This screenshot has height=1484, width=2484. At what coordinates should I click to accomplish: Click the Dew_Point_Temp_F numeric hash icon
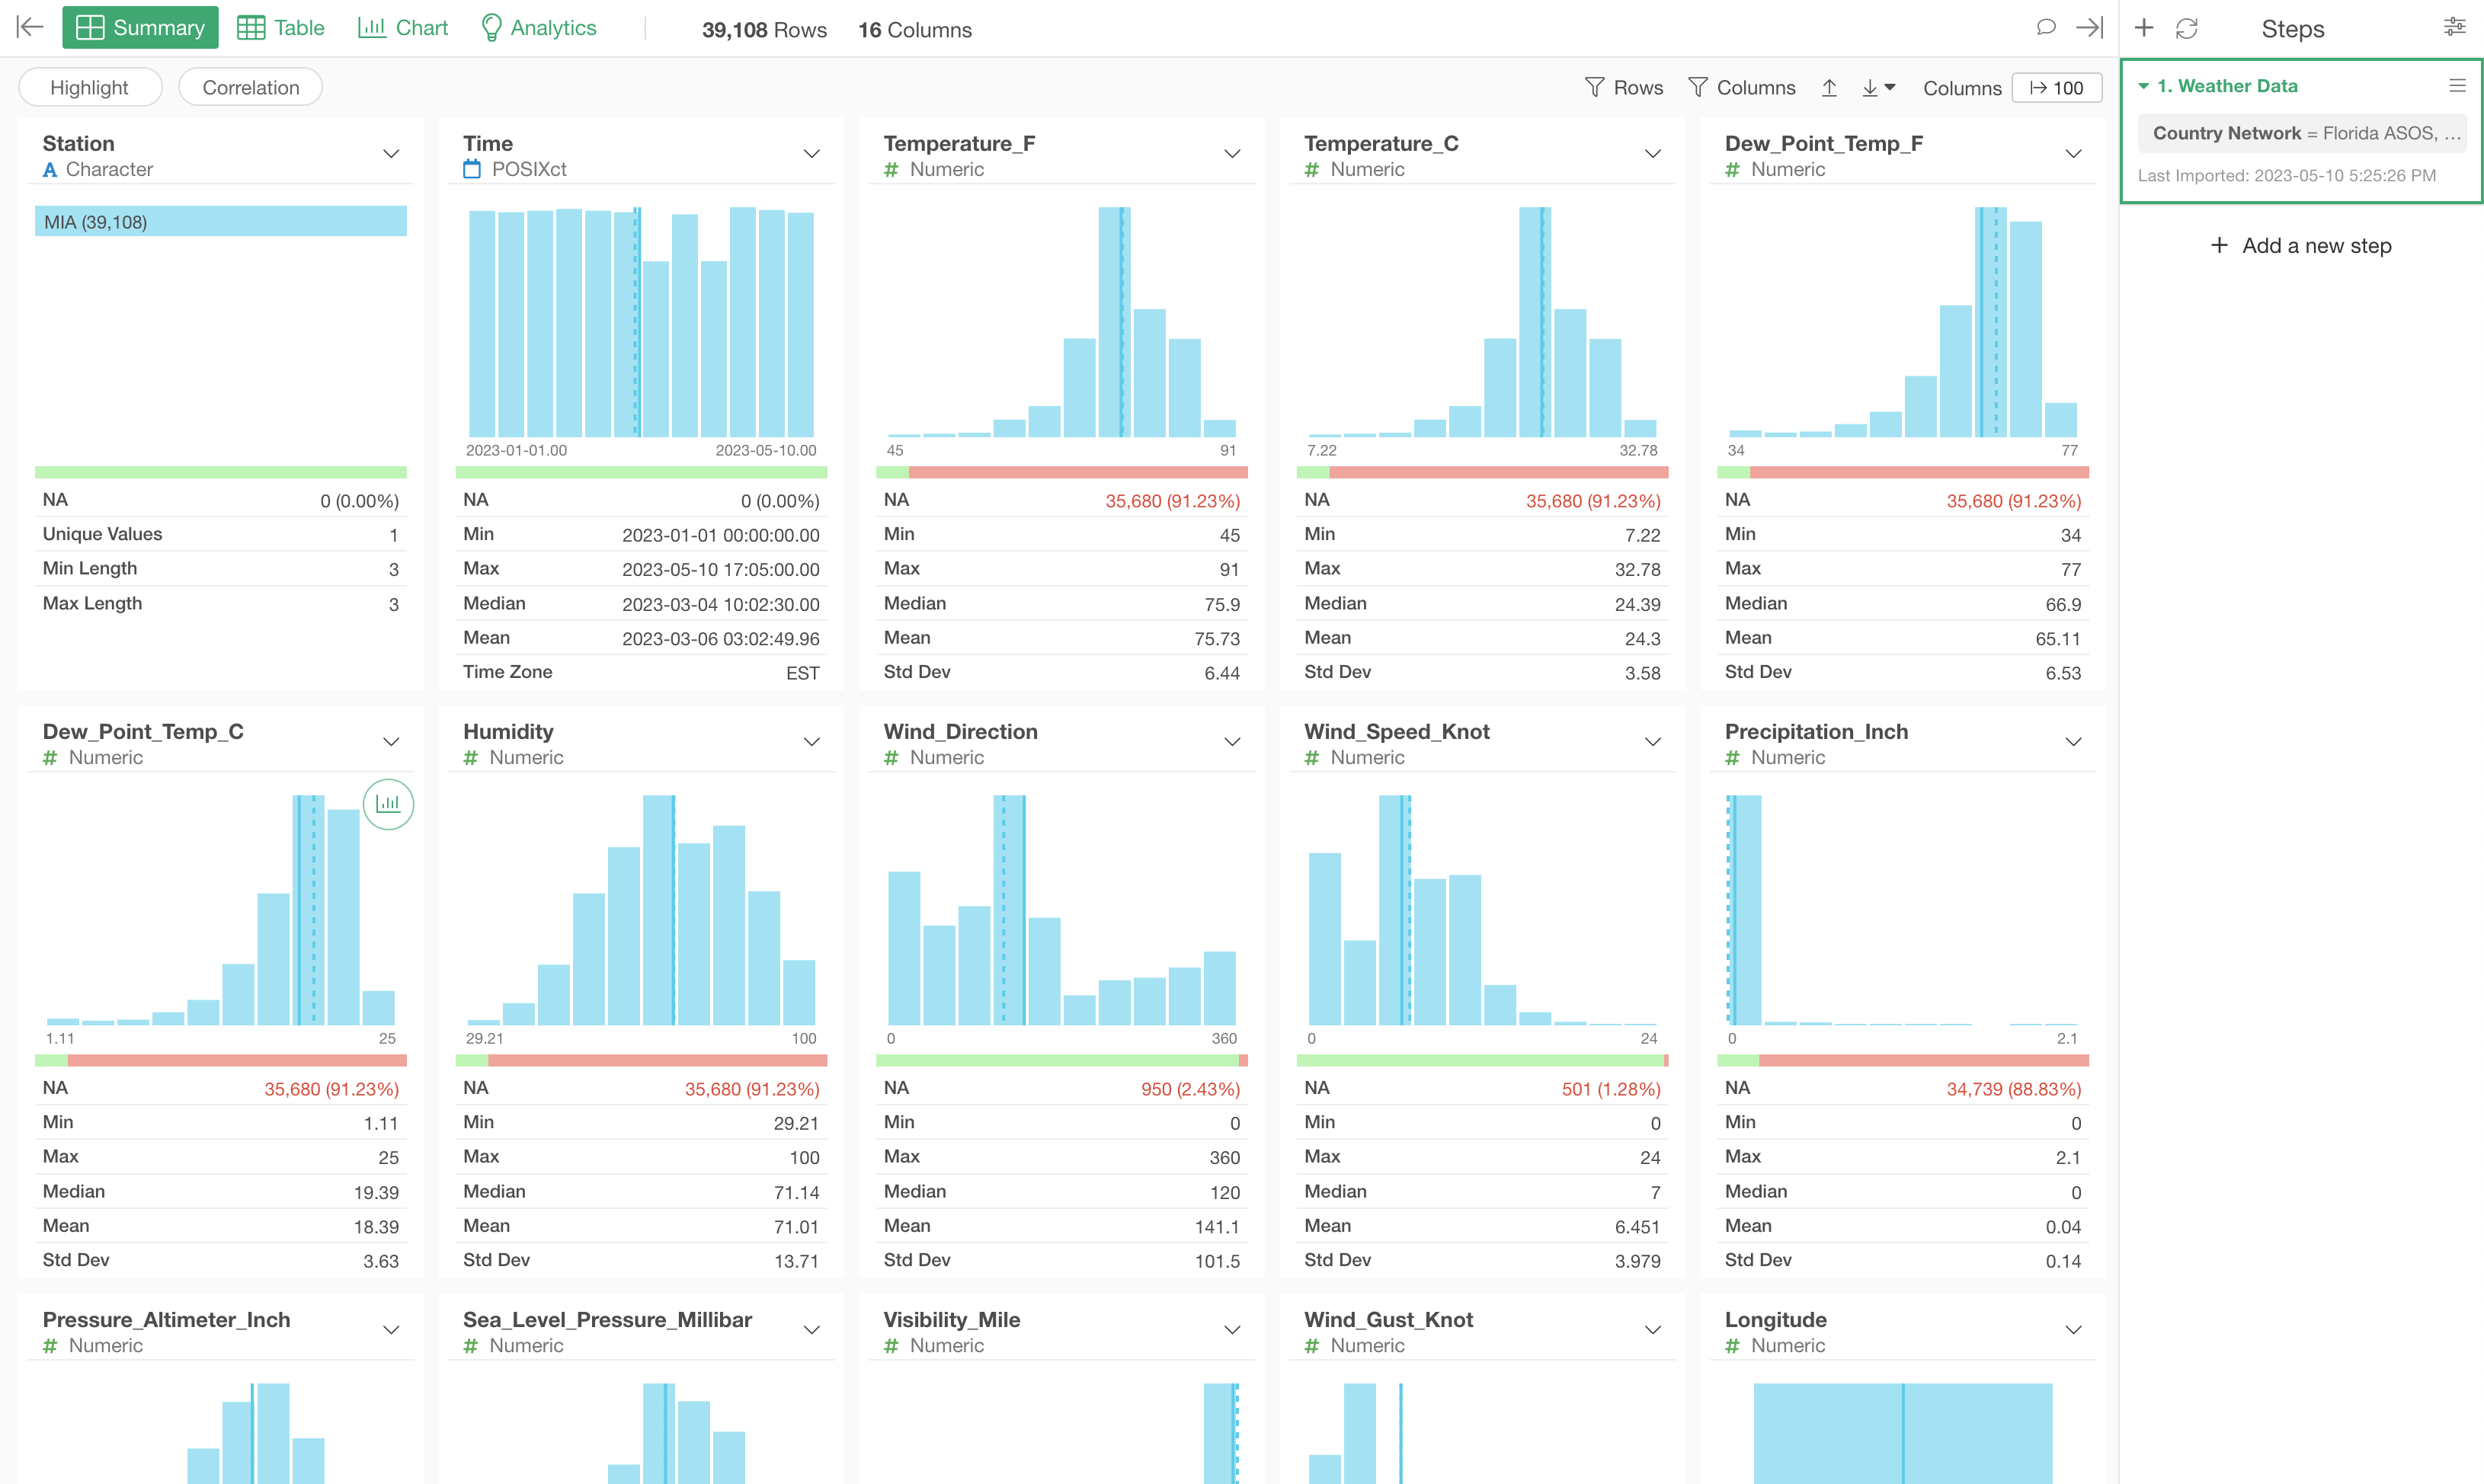point(1733,170)
